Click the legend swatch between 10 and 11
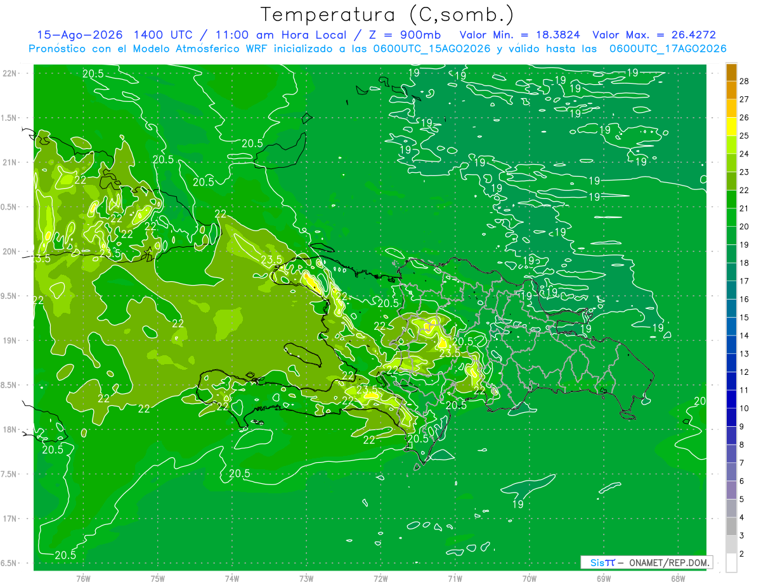The height and width of the screenshot is (587, 761). (731, 399)
